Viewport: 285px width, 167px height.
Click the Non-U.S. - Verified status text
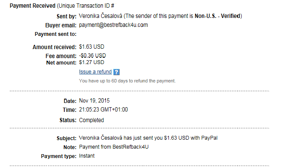217,16
